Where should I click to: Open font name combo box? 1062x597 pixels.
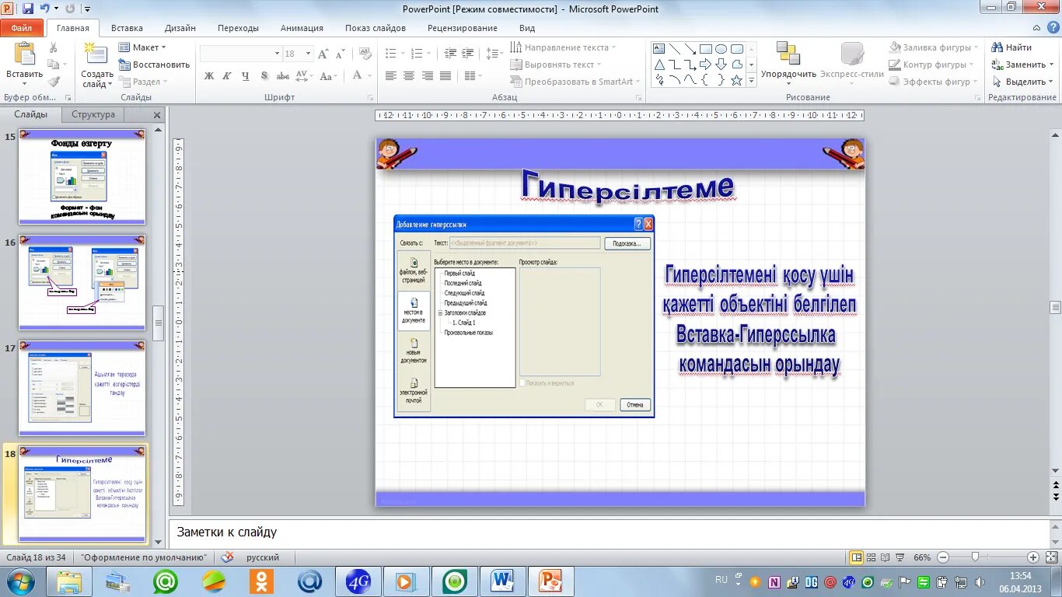[x=240, y=54]
